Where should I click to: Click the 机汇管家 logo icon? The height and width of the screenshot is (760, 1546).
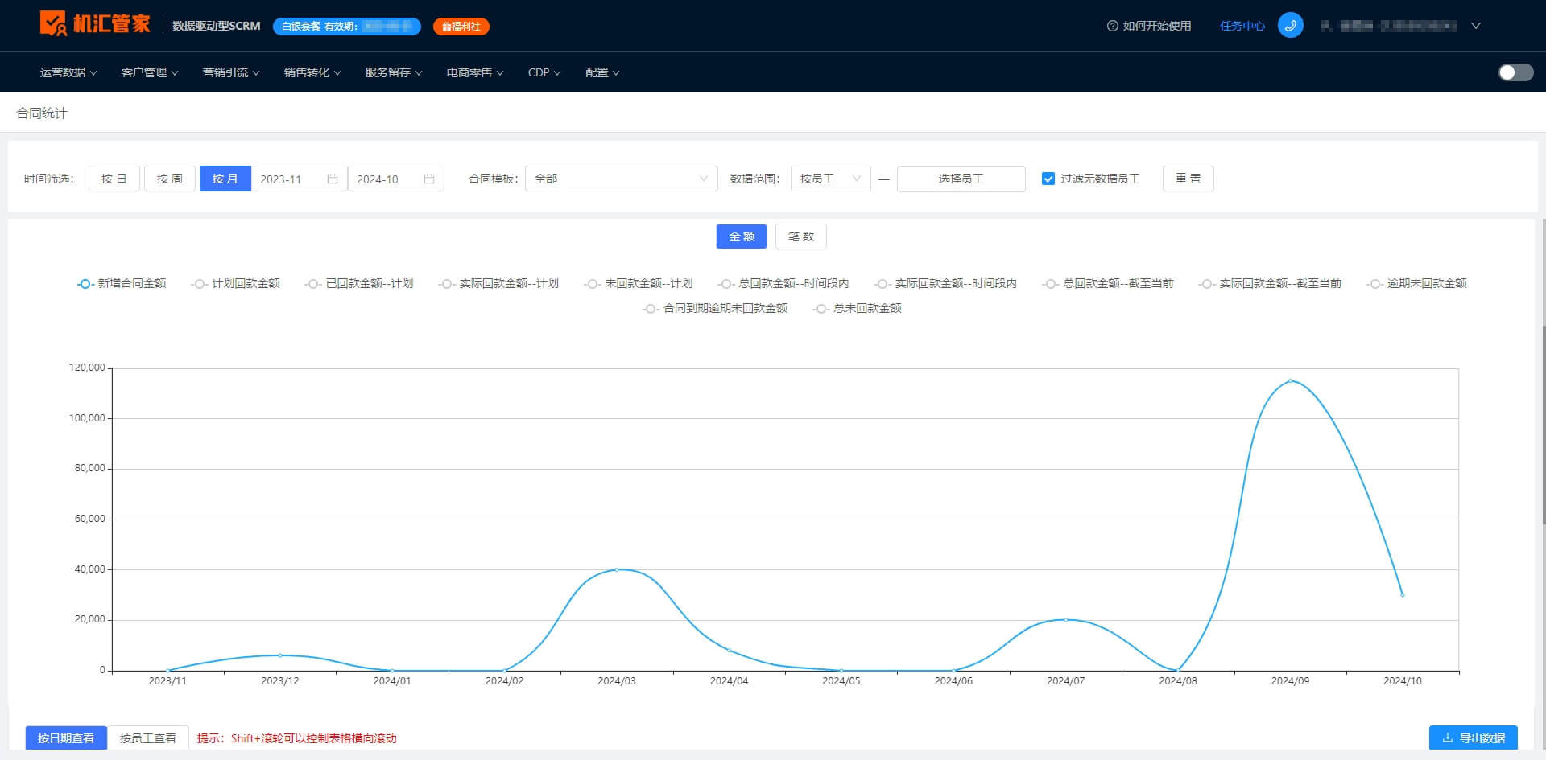(53, 23)
